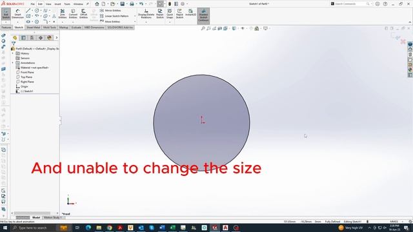
Task: Click Mirror Entities in the ribbon
Action: [110, 10]
